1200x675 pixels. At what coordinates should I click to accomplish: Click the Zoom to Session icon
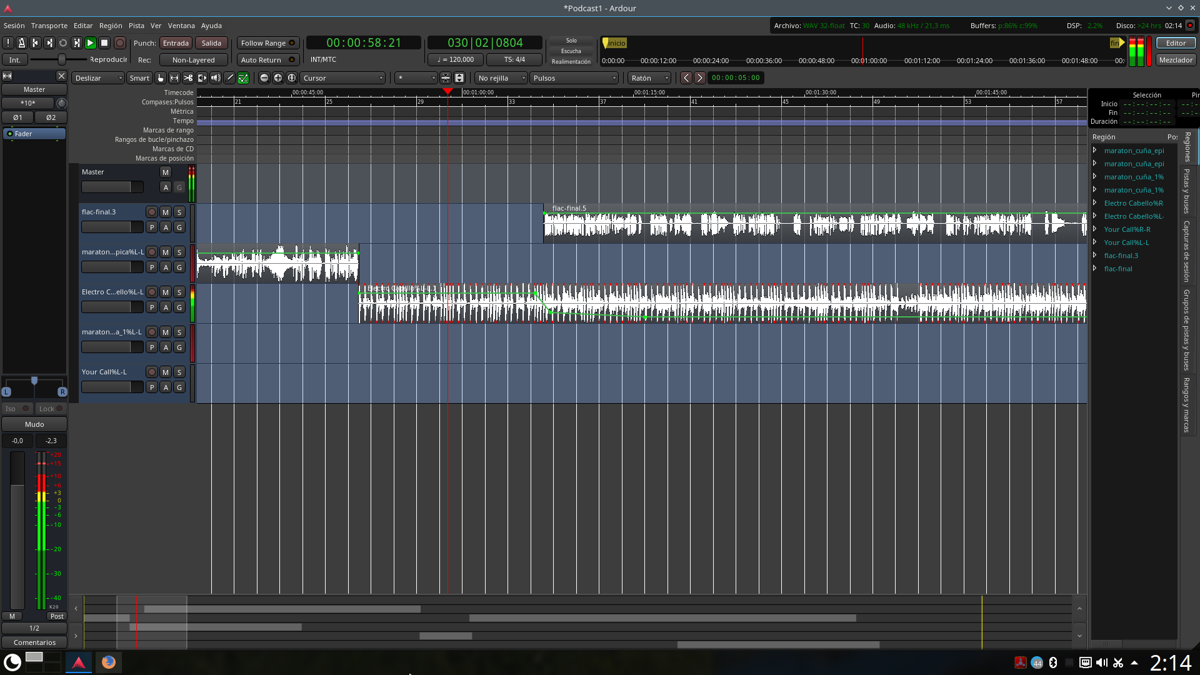[x=292, y=78]
